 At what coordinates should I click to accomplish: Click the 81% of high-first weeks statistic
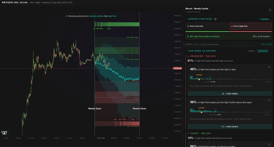coord(210,61)
